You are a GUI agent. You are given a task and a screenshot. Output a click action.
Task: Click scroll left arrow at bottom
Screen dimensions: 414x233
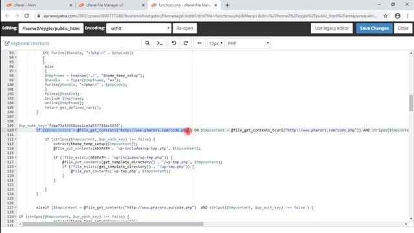(20, 224)
